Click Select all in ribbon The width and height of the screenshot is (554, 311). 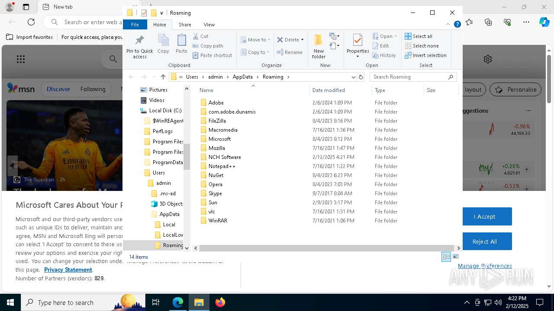click(x=419, y=36)
